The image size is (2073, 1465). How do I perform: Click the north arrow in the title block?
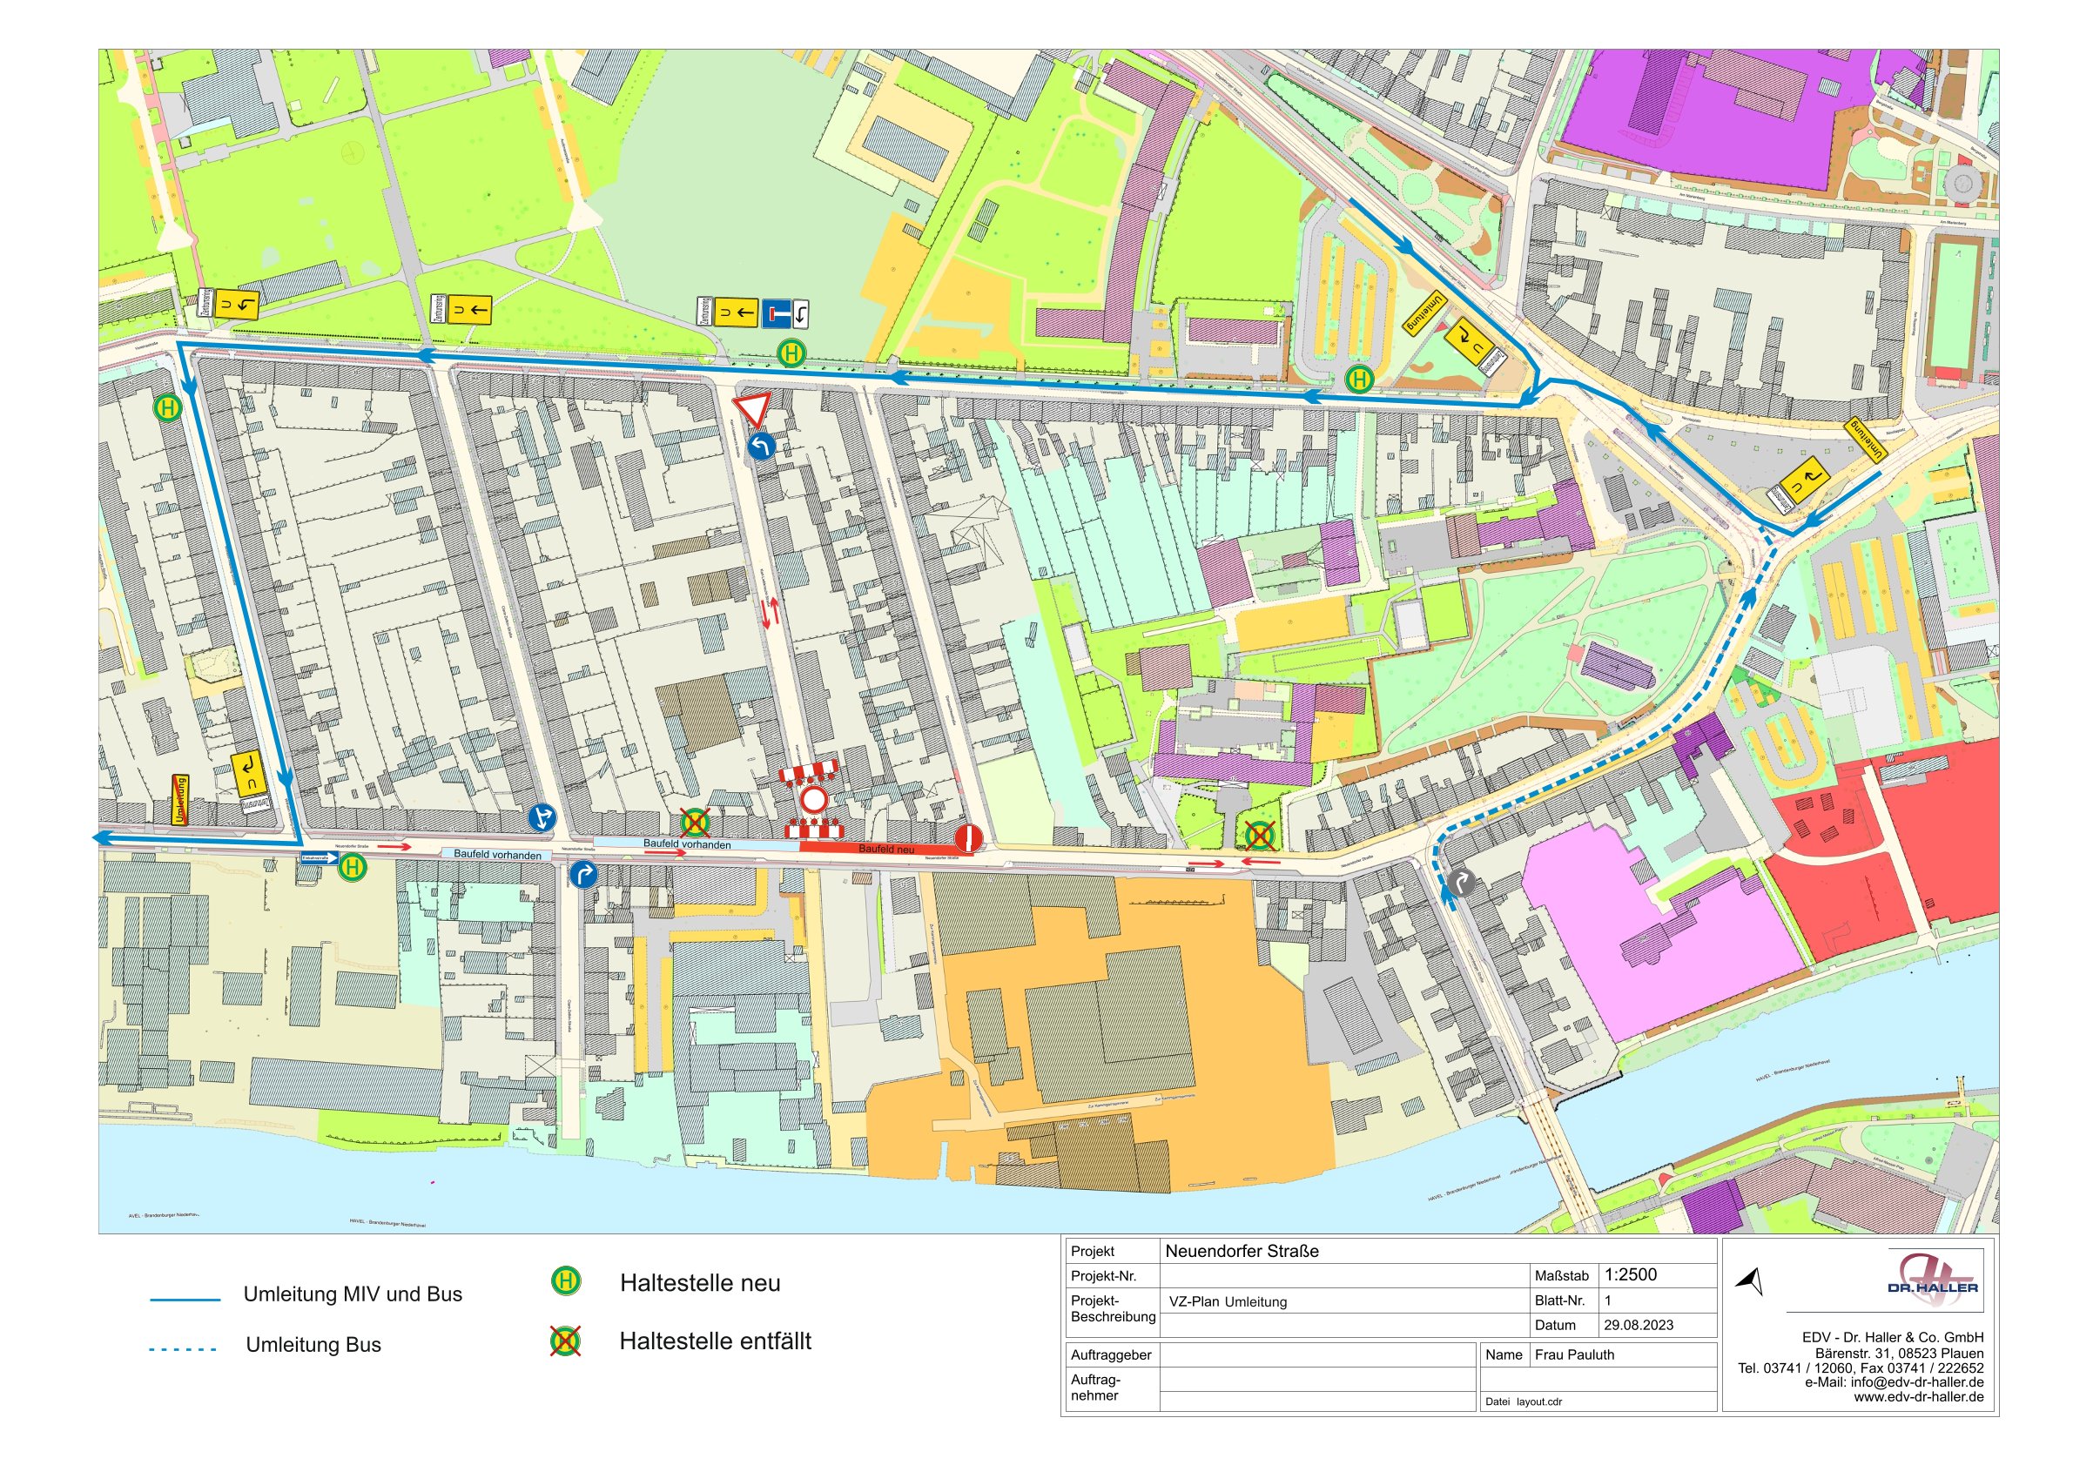point(1751,1280)
